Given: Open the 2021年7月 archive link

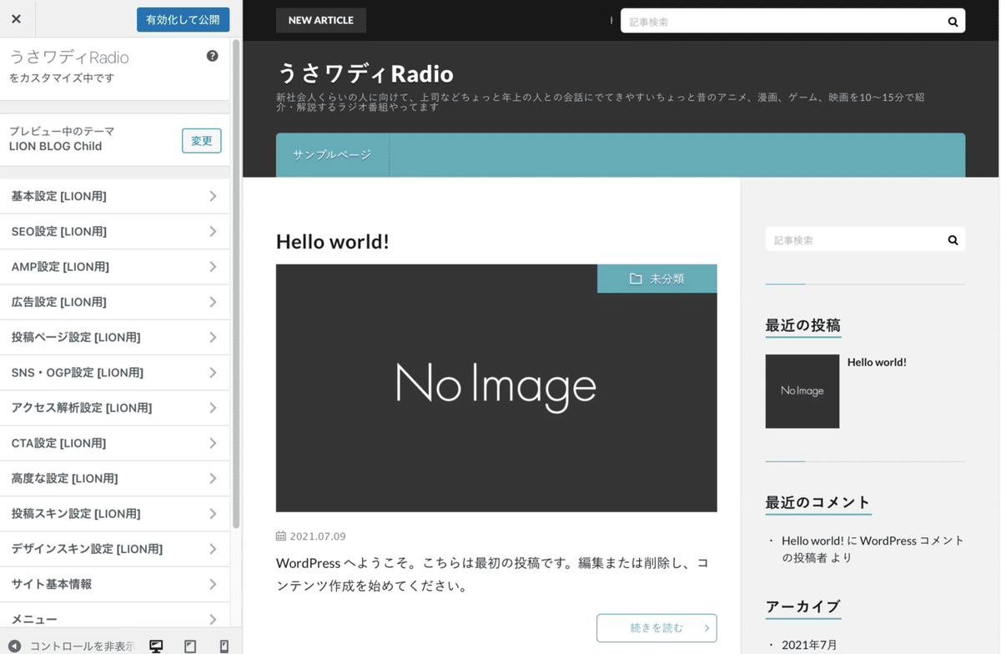Looking at the screenshot, I should [x=809, y=645].
